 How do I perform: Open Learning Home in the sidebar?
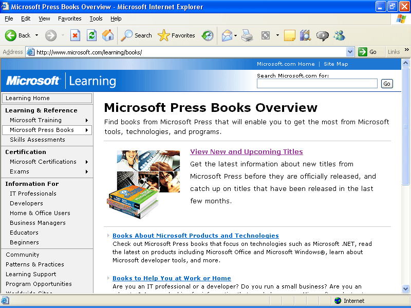pos(47,98)
